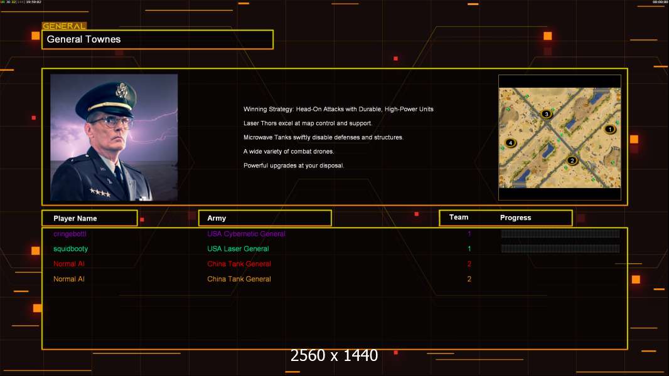Click the GENERAL label tag
Viewport: 669px width, 376px height.
[64, 26]
